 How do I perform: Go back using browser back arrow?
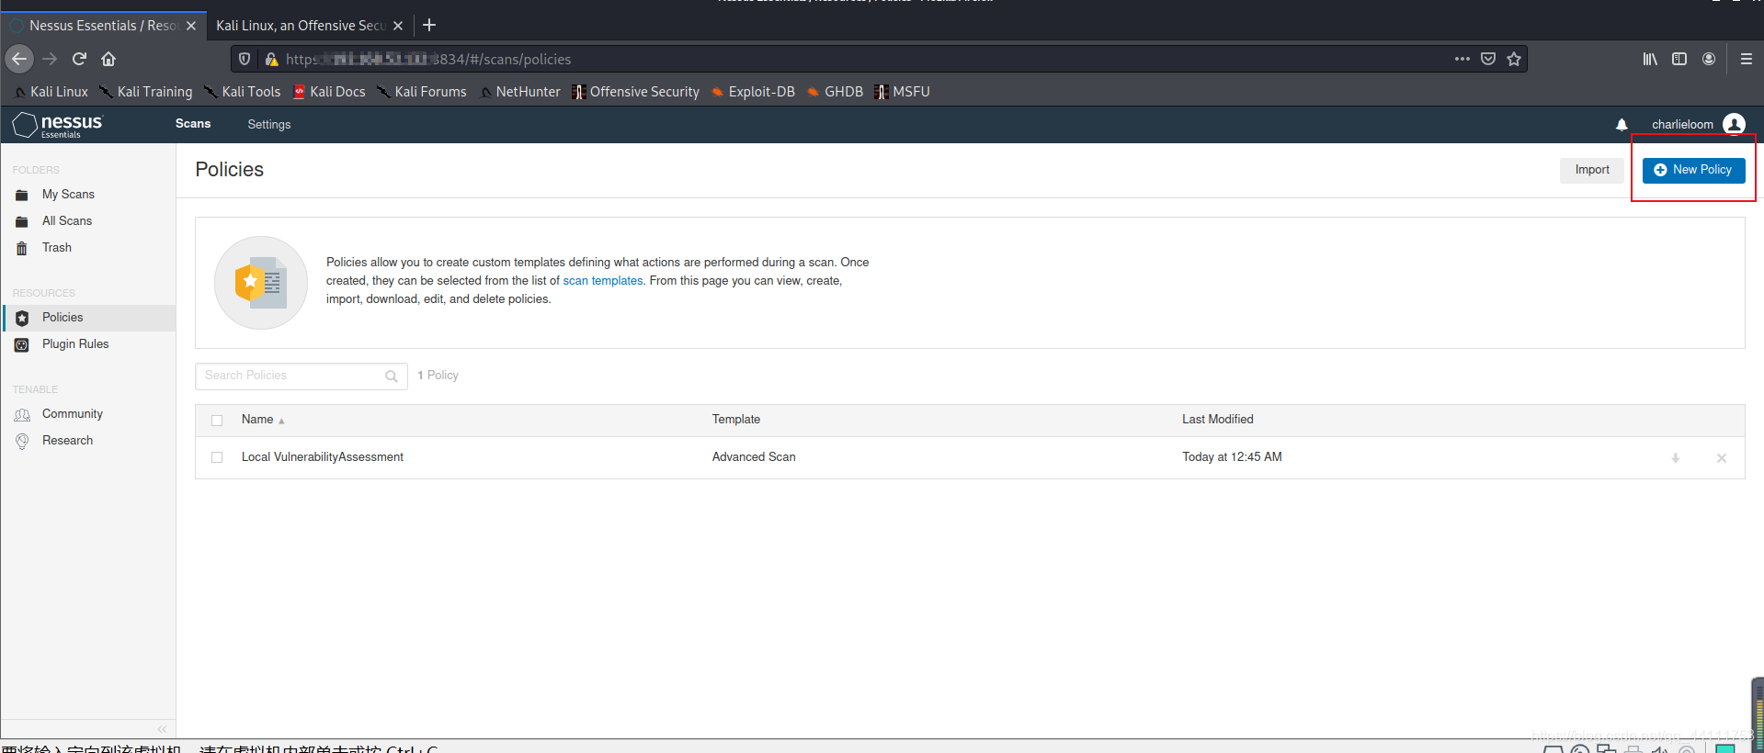(19, 59)
